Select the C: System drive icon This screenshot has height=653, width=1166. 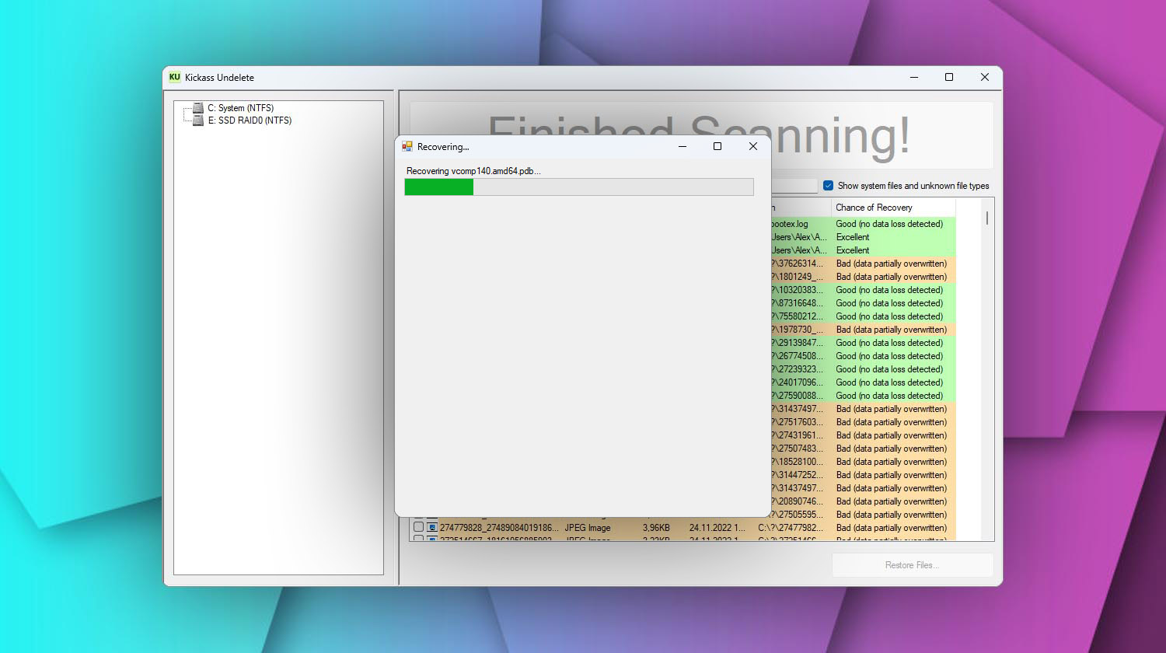(x=198, y=108)
